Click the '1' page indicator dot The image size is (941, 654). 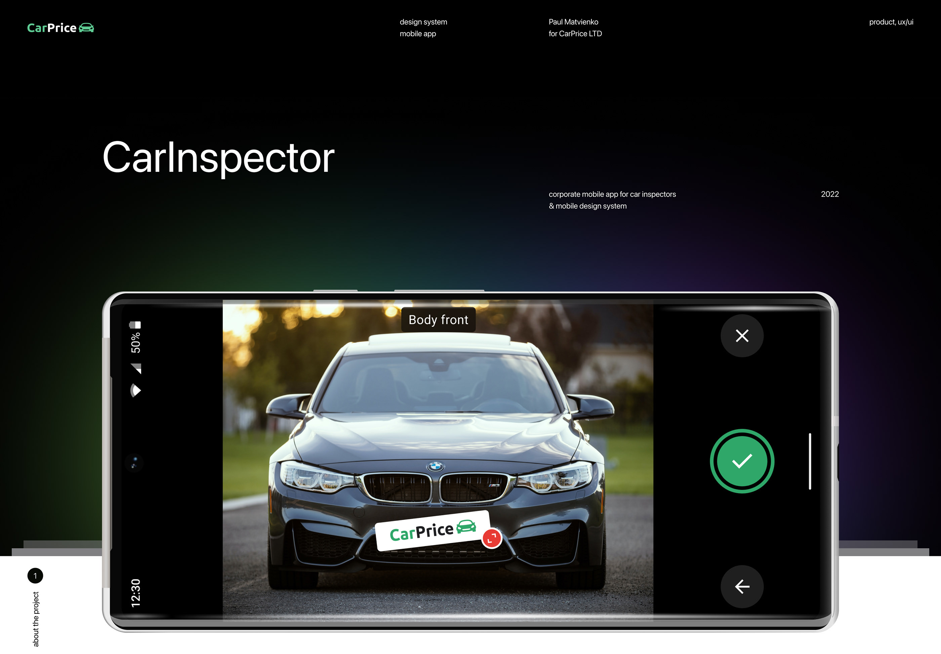coord(35,575)
